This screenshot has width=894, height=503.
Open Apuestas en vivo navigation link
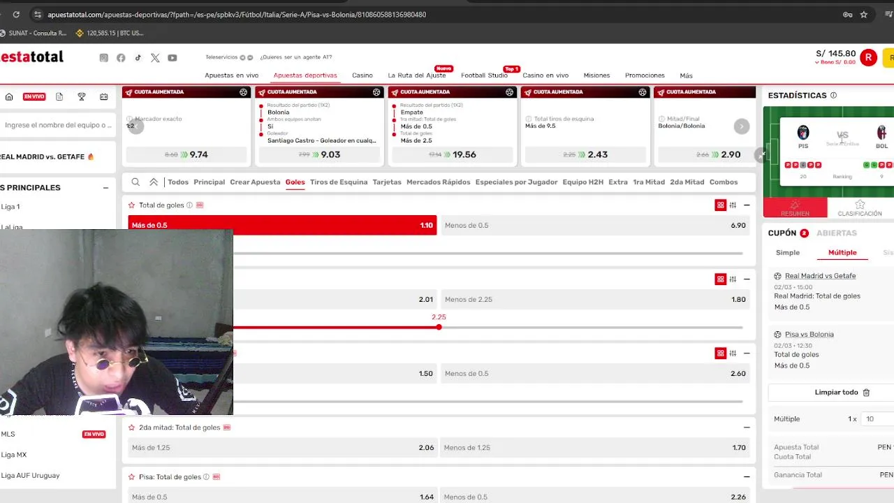click(232, 75)
